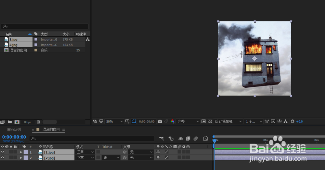Click the timeline layer search field
325x170 pixels.
pyautogui.click(x=92, y=138)
